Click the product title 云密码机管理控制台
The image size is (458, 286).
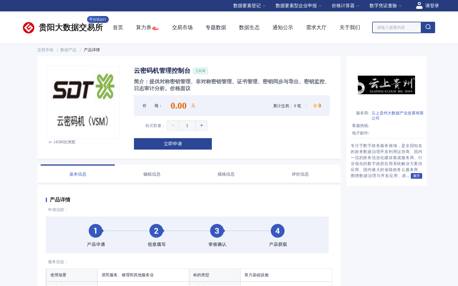162,71
